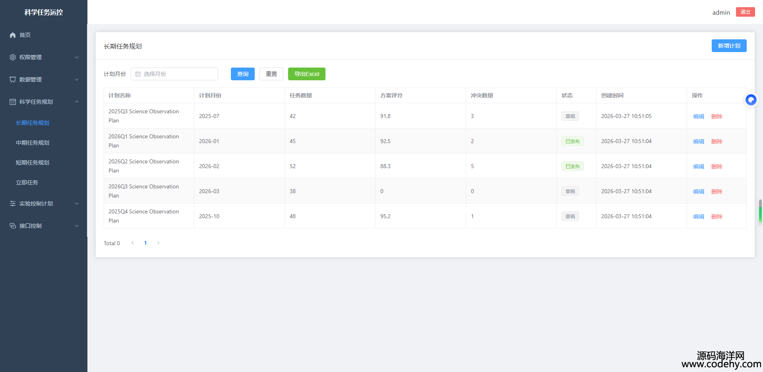The image size is (763, 372).
Task: Click the calendar icon beside 科学任务规划
Action: (x=13, y=102)
